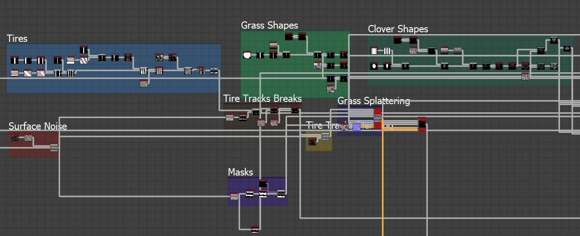Select the topmost single-bar node in Tires frame
Viewport: 580px width, 236px height.
pyautogui.click(x=83, y=50)
